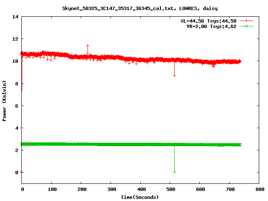This screenshot has width=268, height=201.
Task: Click x-axis tick label 600
Action: click(x=201, y=189)
